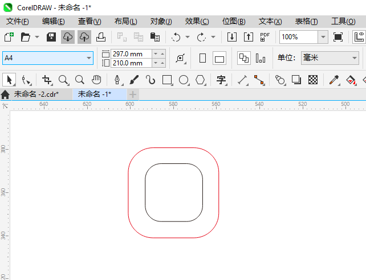366x280 pixels.
Task: Select the Pick arrow tool
Action: click(9, 80)
